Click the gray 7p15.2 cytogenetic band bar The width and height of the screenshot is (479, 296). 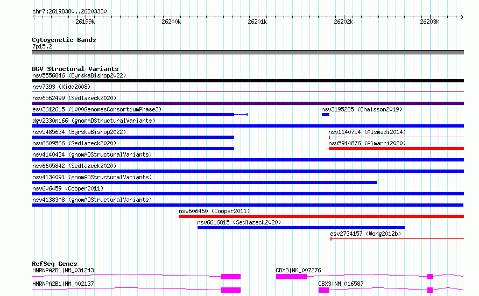pos(248,52)
